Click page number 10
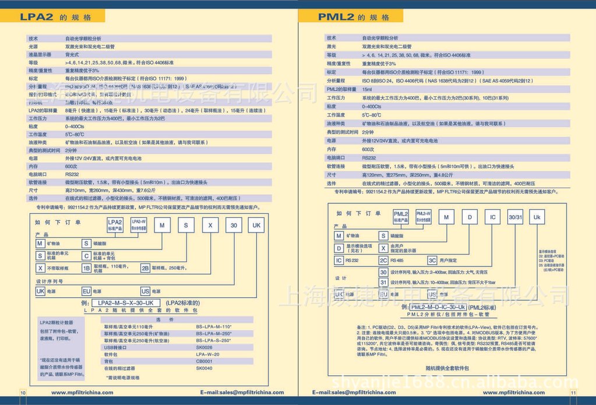Image resolution: width=596 pixels, height=405 pixels. click(23, 393)
